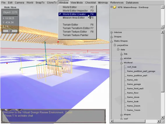
Task: Click creator tree horizontal scroll left arrow
Action: point(112,121)
